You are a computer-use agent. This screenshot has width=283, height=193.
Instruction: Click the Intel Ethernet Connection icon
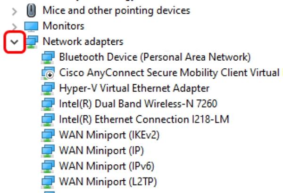48,120
